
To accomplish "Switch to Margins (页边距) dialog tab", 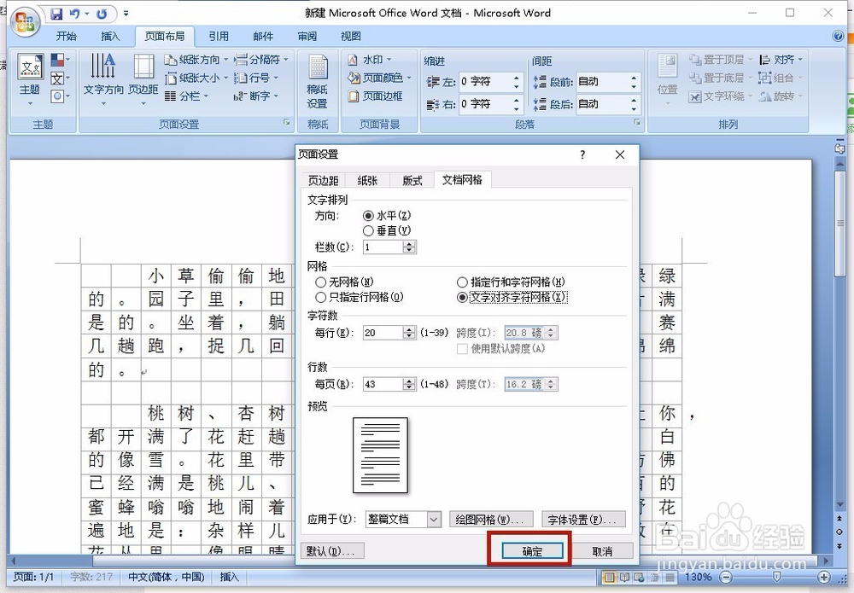I will (323, 180).
